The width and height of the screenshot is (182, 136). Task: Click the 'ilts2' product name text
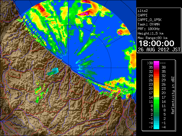point(143,11)
